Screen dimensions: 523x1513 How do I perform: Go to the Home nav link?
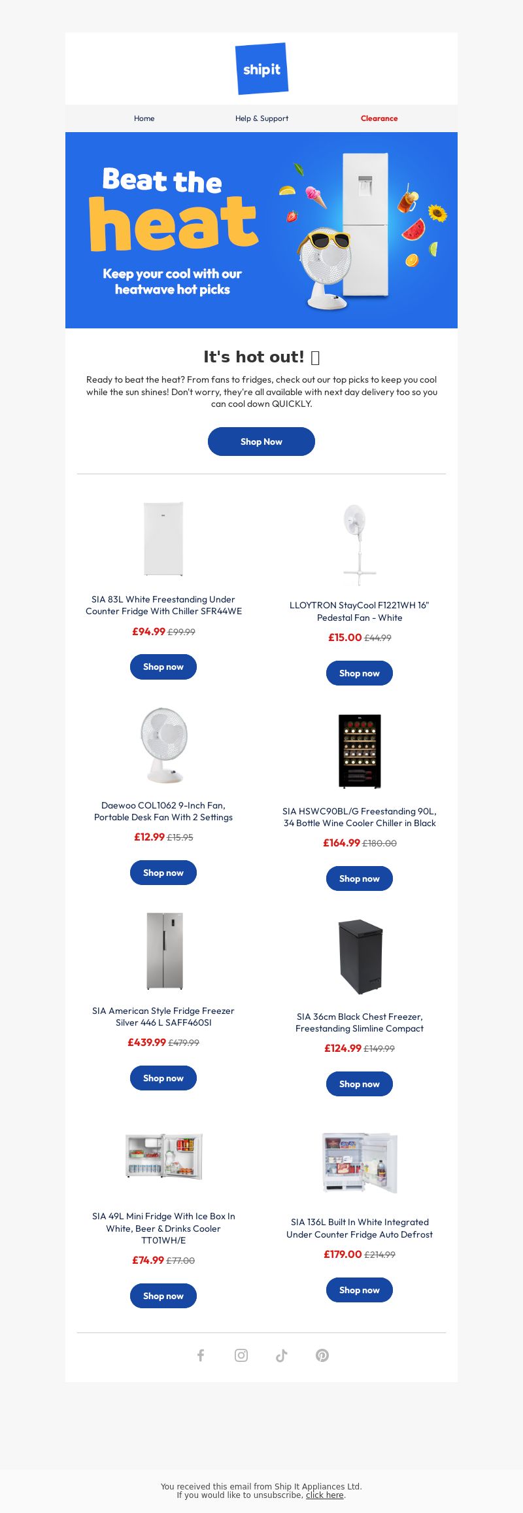point(144,118)
